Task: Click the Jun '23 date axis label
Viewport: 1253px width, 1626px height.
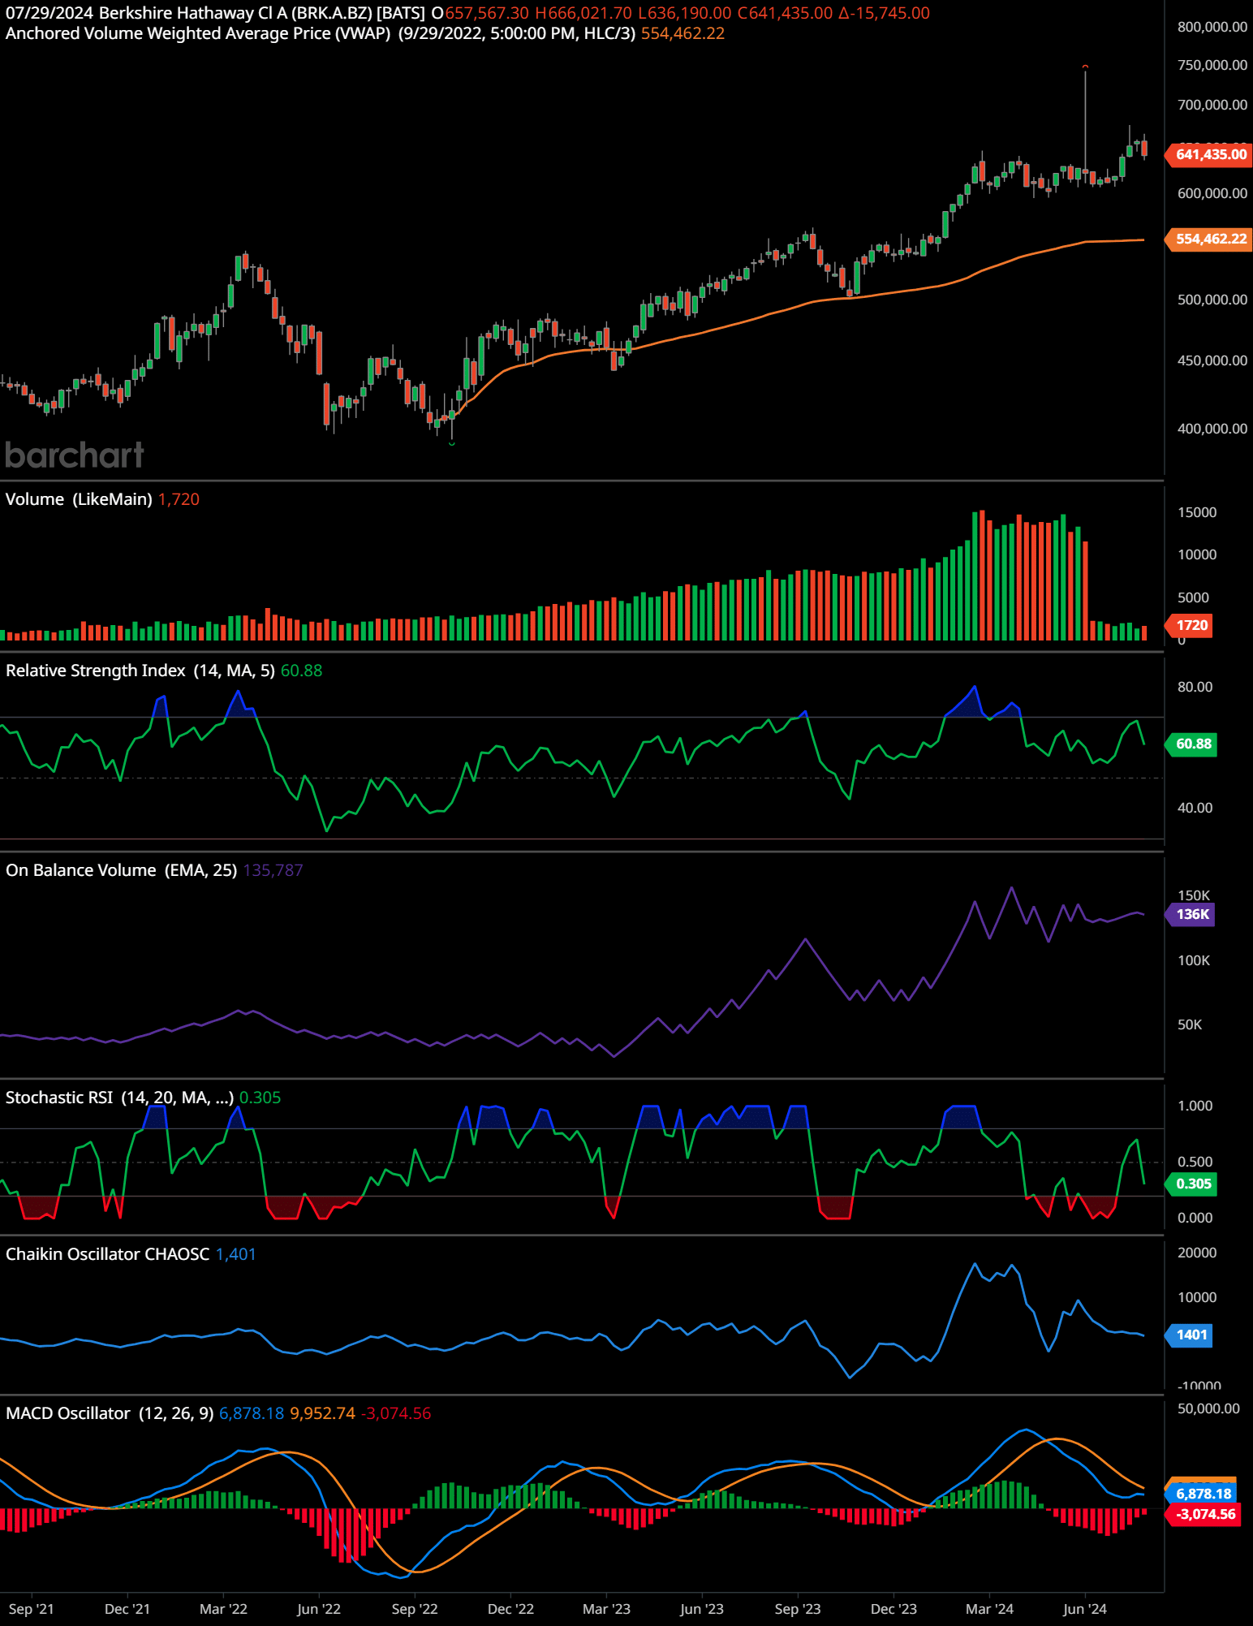Action: pos(702,1609)
